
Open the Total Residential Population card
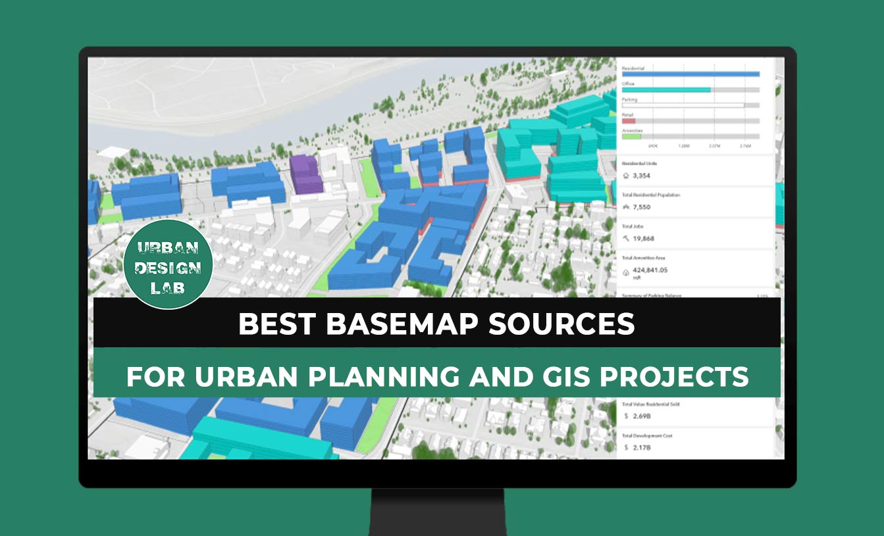click(x=695, y=202)
